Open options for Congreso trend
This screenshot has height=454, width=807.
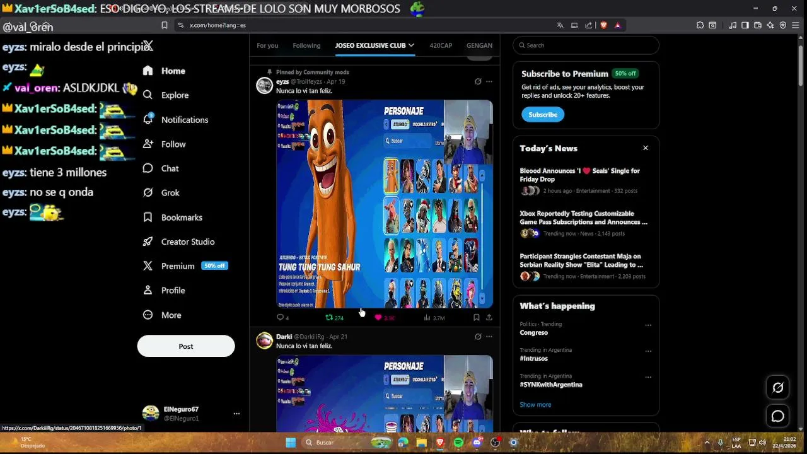[648, 325]
